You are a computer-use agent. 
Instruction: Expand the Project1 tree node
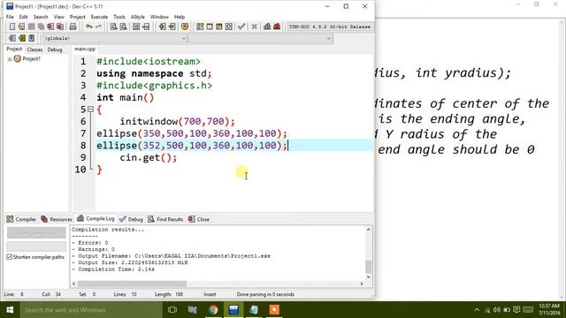click(10, 59)
